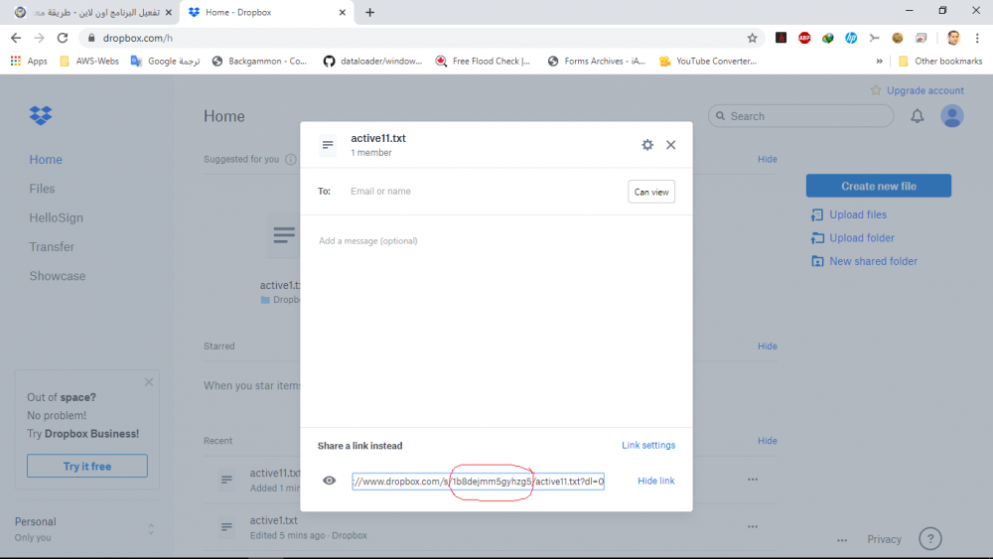Image resolution: width=993 pixels, height=559 pixels.
Task: Open the Chrome menu three dots
Action: 977,38
